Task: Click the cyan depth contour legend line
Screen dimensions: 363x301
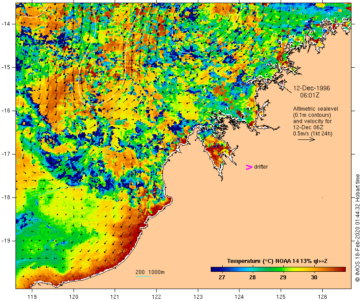Action: point(143,276)
